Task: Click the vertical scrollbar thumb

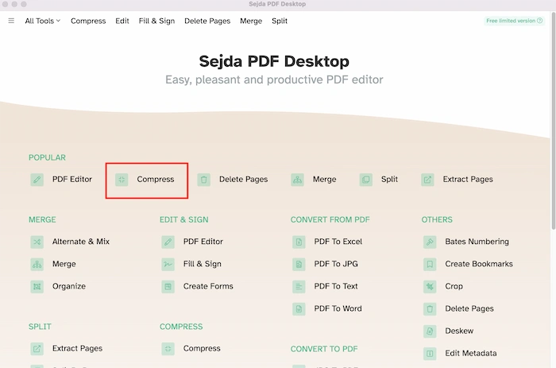Action: (554, 121)
